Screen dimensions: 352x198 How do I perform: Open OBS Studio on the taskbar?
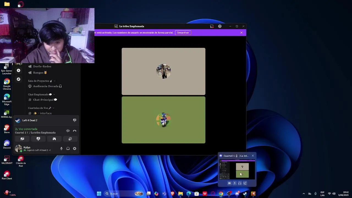pos(229,194)
